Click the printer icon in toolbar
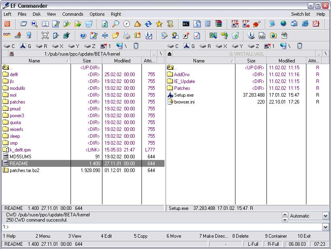The height and width of the screenshot is (249, 331). pos(127,35)
